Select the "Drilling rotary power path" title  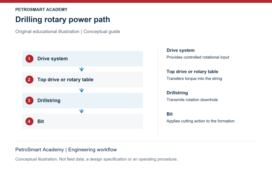click(x=63, y=19)
